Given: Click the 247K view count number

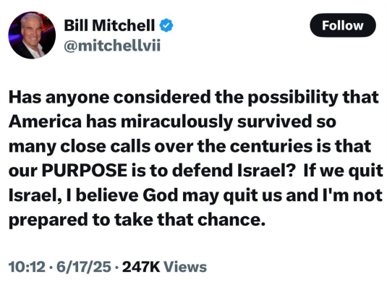Looking at the screenshot, I should click(x=141, y=267).
